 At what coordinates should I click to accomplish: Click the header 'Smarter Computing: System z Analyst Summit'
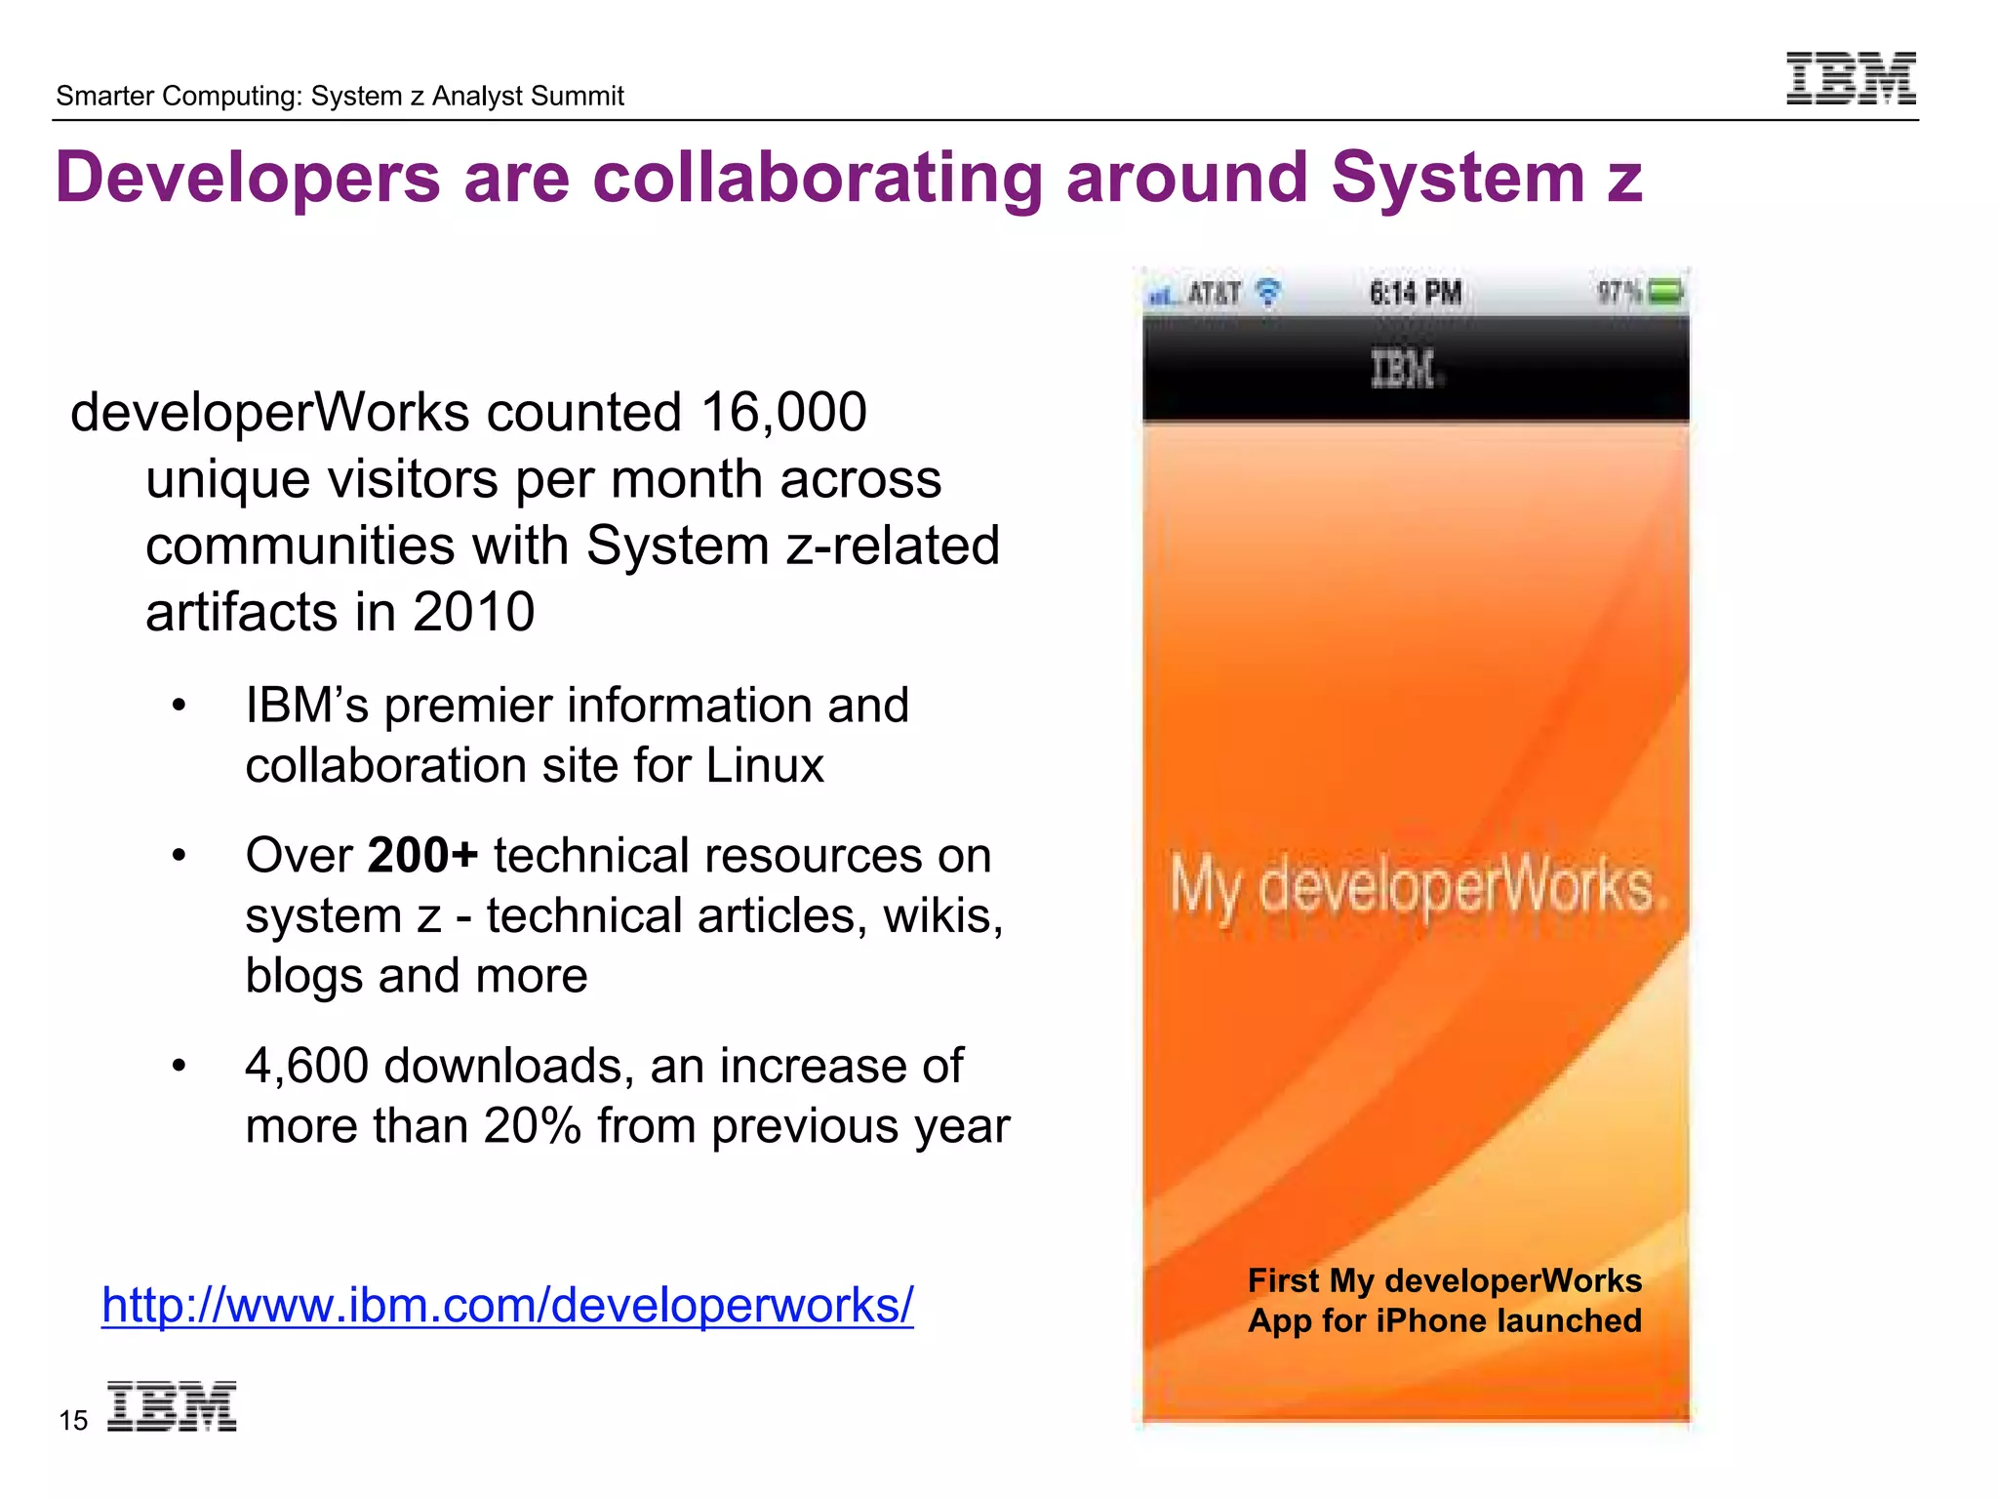tap(340, 96)
